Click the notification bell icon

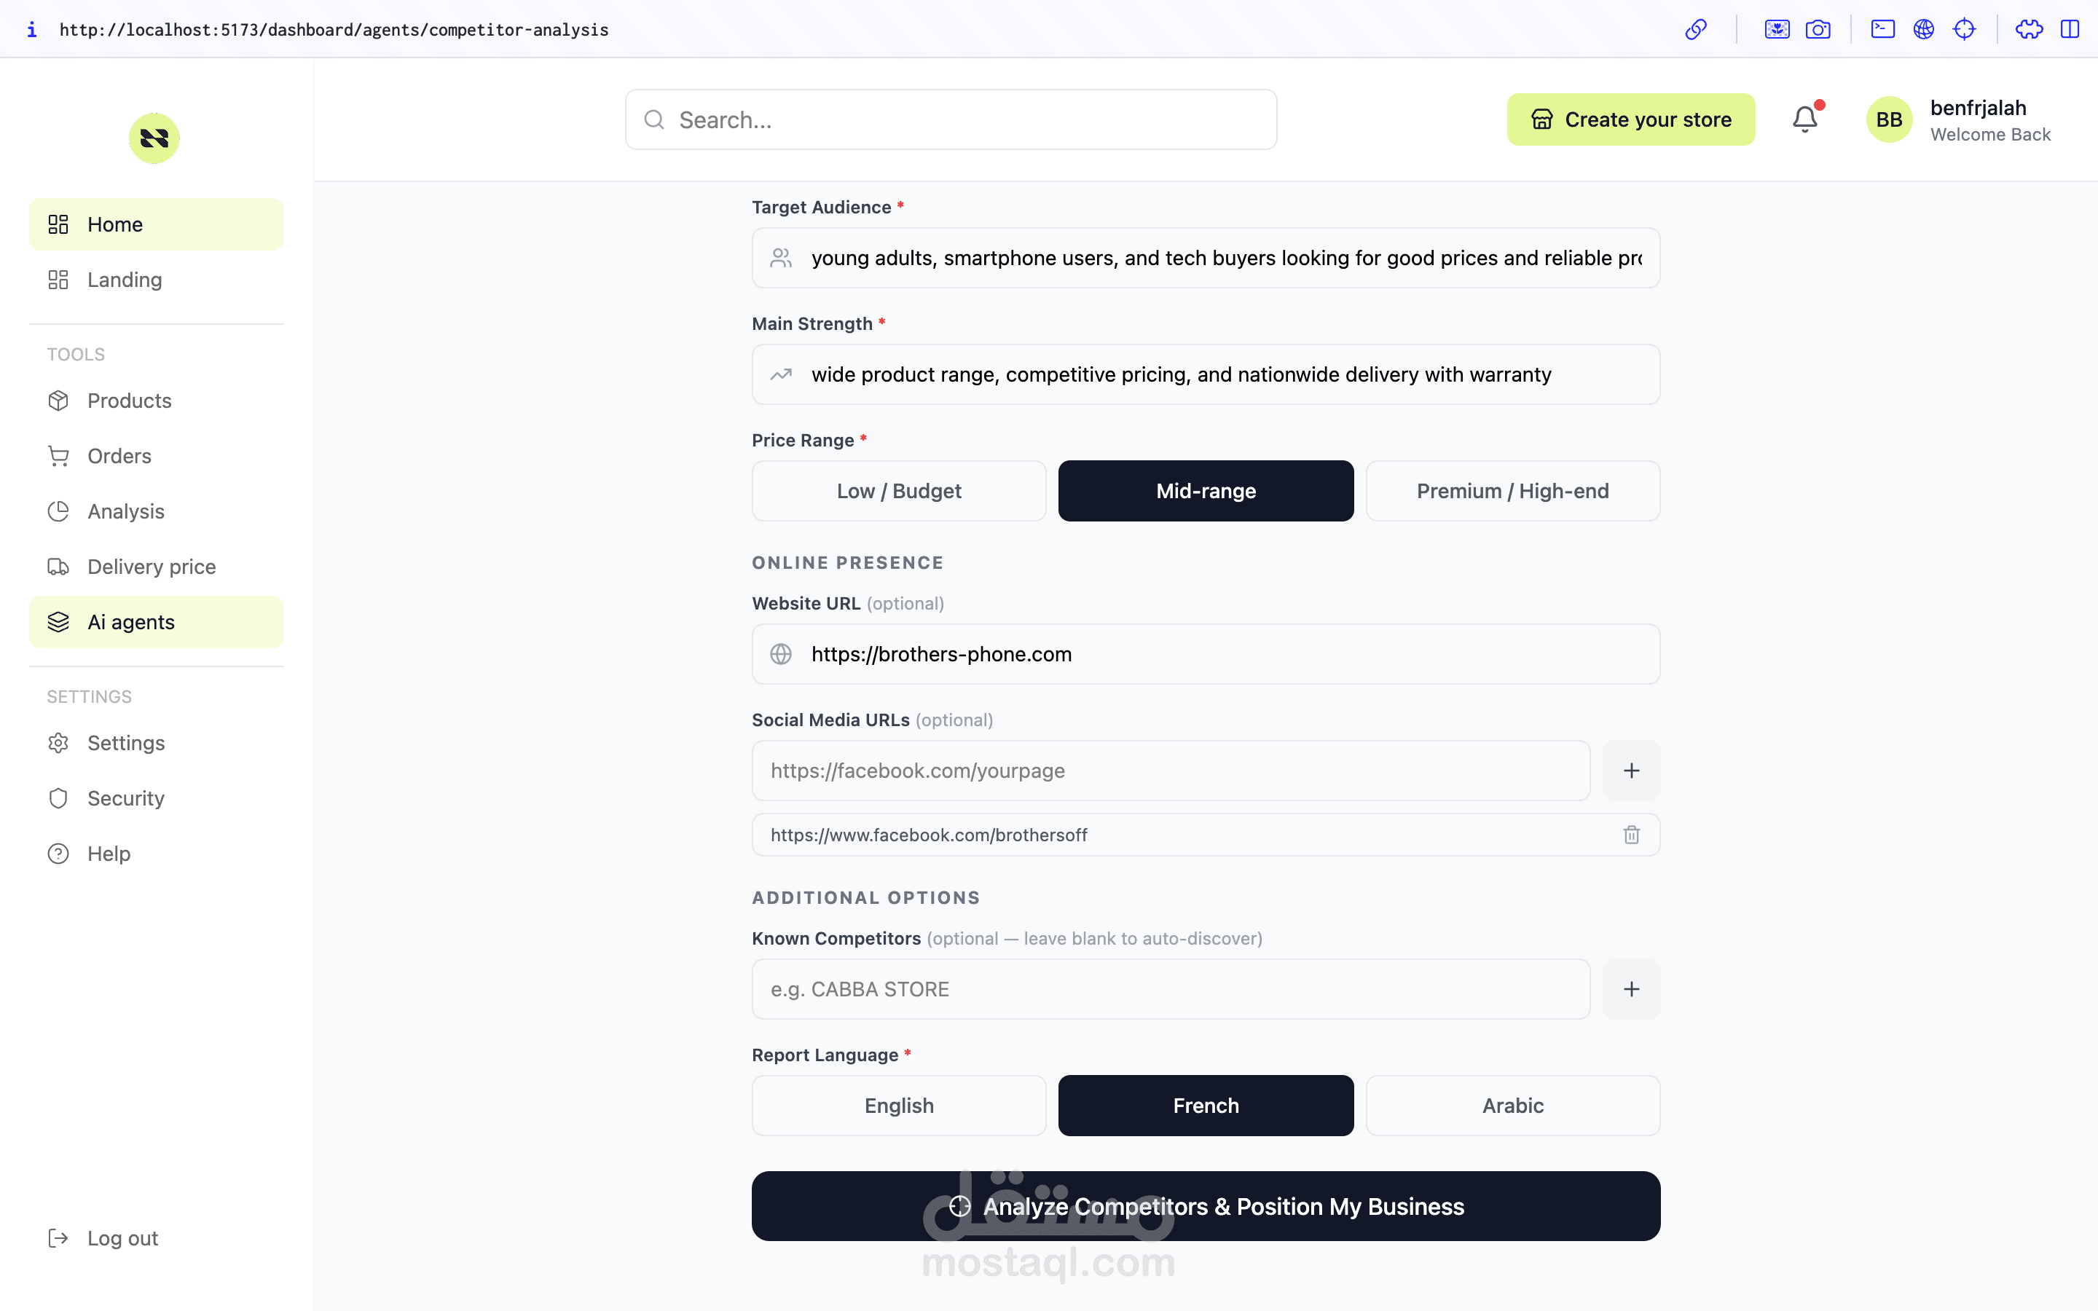(1805, 119)
